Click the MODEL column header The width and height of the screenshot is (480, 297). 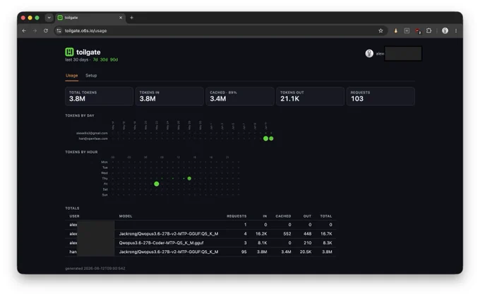click(126, 216)
